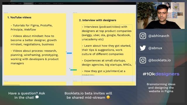Screen dimensions: 187x105
Task: Click the frame label above Interview with designers frame
Action: tap(75, 13)
